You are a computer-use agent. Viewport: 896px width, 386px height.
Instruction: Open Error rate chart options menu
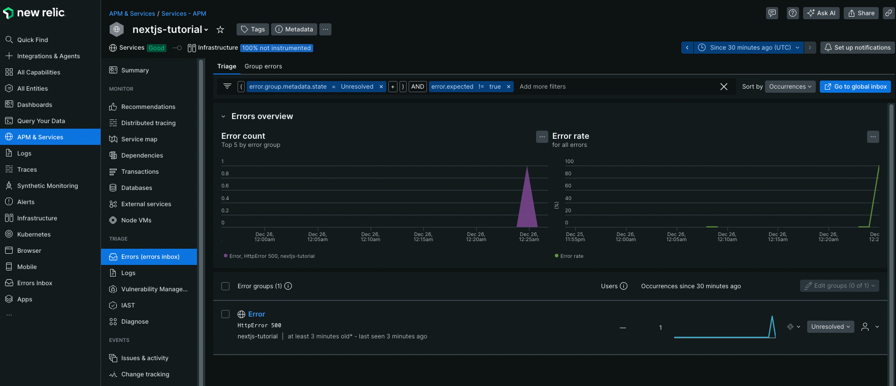[873, 137]
